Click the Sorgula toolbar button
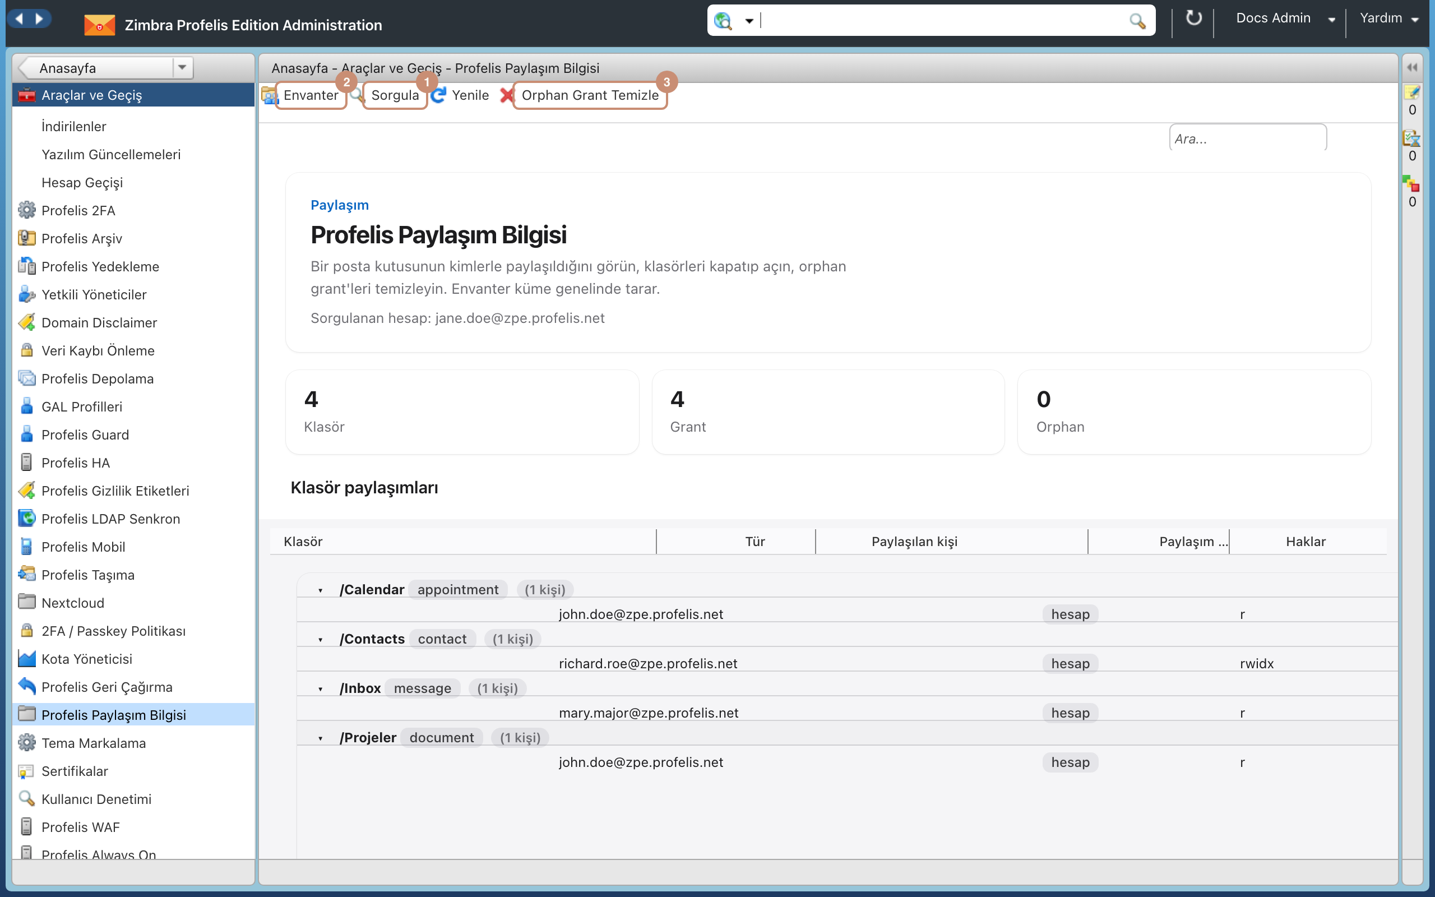This screenshot has width=1435, height=897. (395, 95)
